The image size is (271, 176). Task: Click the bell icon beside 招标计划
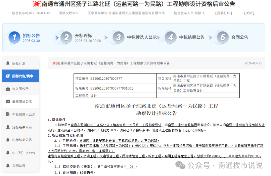[8, 63]
